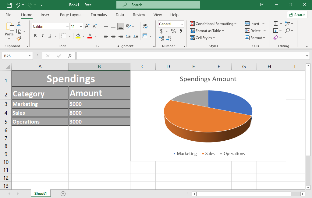Click the Copy icon
Screen dimensions: 312x198
tap(19, 31)
